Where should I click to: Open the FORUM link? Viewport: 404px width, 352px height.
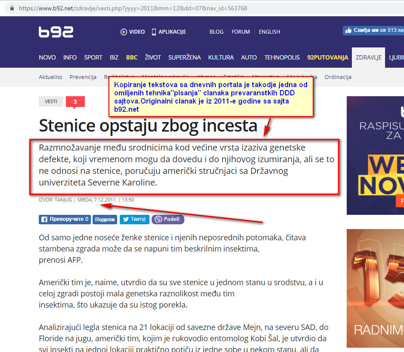click(x=241, y=32)
